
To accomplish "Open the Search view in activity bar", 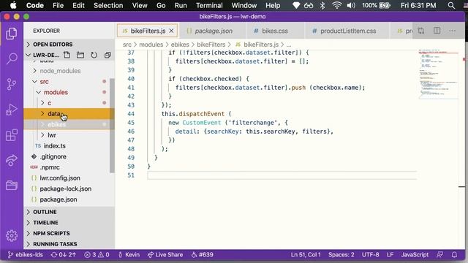I will point(12,58).
